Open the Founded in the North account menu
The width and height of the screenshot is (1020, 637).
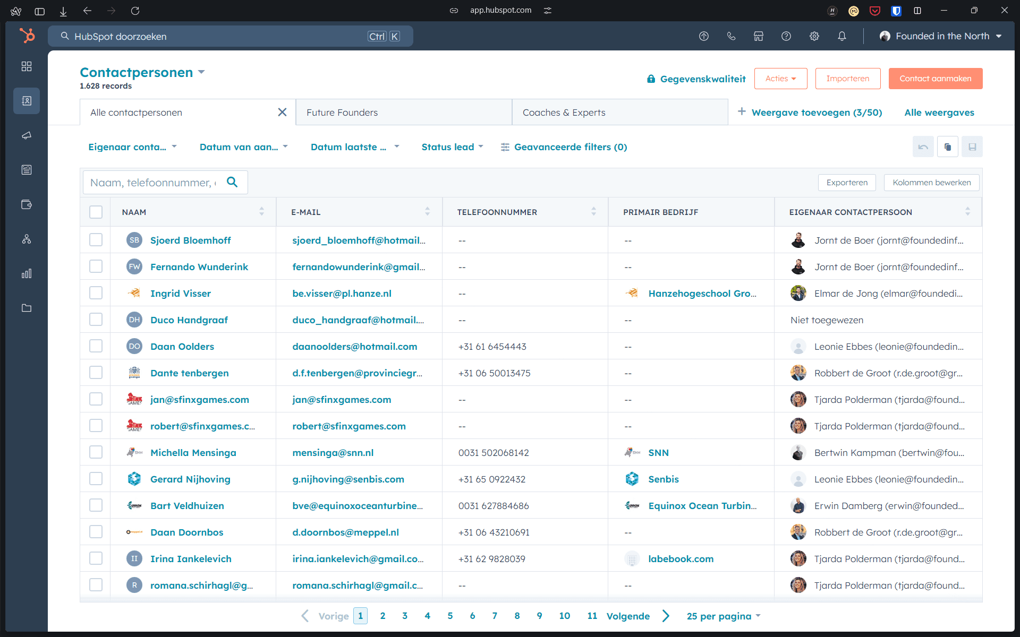[941, 36]
